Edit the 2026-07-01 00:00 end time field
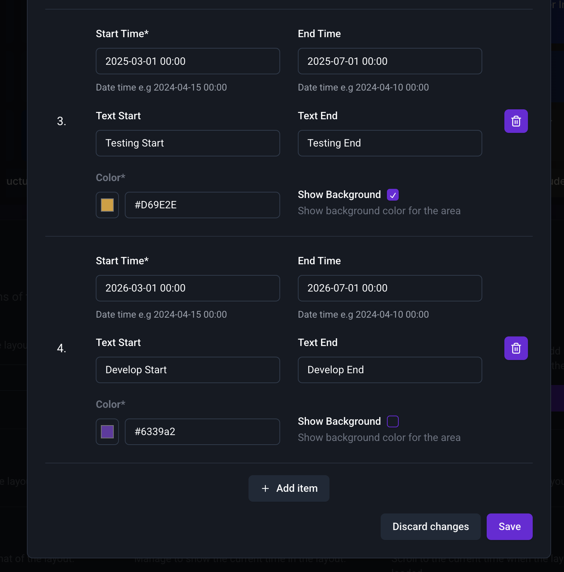This screenshot has width=564, height=572. point(390,288)
